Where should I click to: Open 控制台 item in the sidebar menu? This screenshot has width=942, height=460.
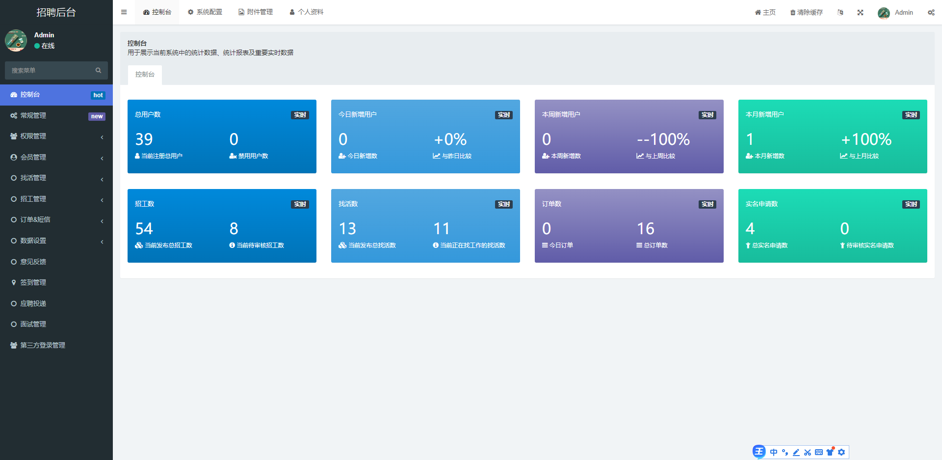click(x=56, y=95)
